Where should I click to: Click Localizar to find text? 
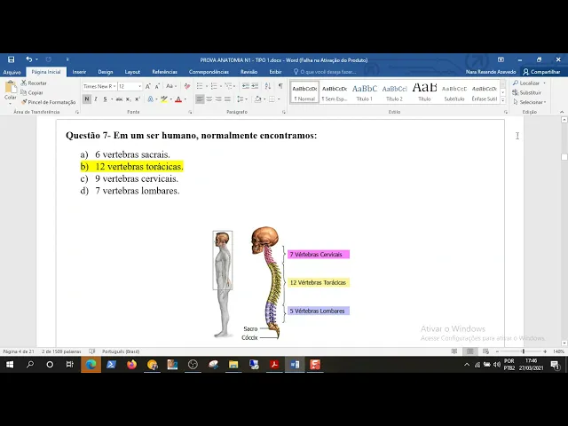click(529, 83)
